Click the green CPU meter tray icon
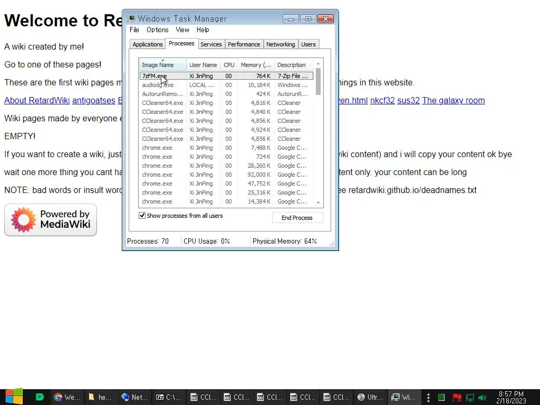Image resolution: width=540 pixels, height=405 pixels. (441, 398)
